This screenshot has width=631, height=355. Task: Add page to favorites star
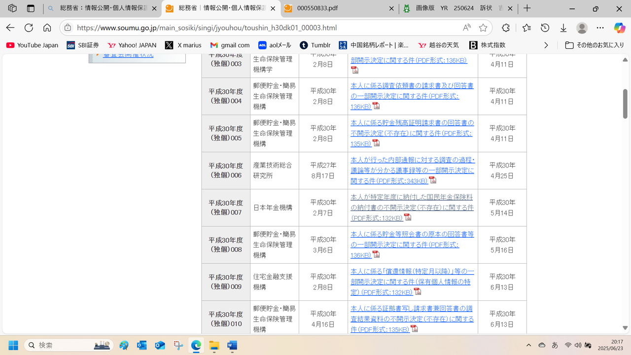tap(483, 28)
